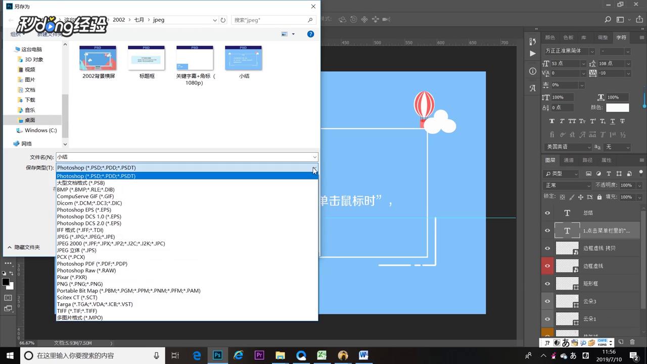Open the Actions play panel icon
Image resolution: width=647 pixels, height=364 pixels.
[532, 54]
